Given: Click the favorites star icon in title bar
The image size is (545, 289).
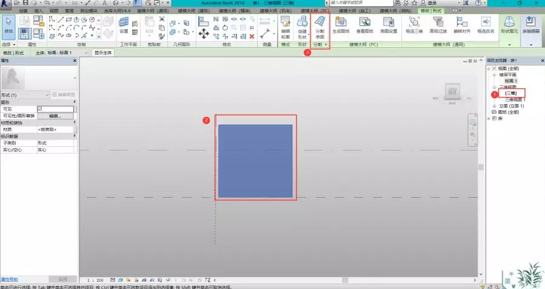Looking at the screenshot, I should (x=414, y=3).
